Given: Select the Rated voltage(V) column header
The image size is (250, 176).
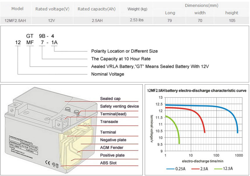Looking at the screenshot, I should point(52,9).
